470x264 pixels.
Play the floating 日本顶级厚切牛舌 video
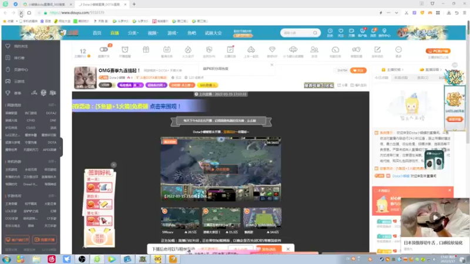(435, 218)
